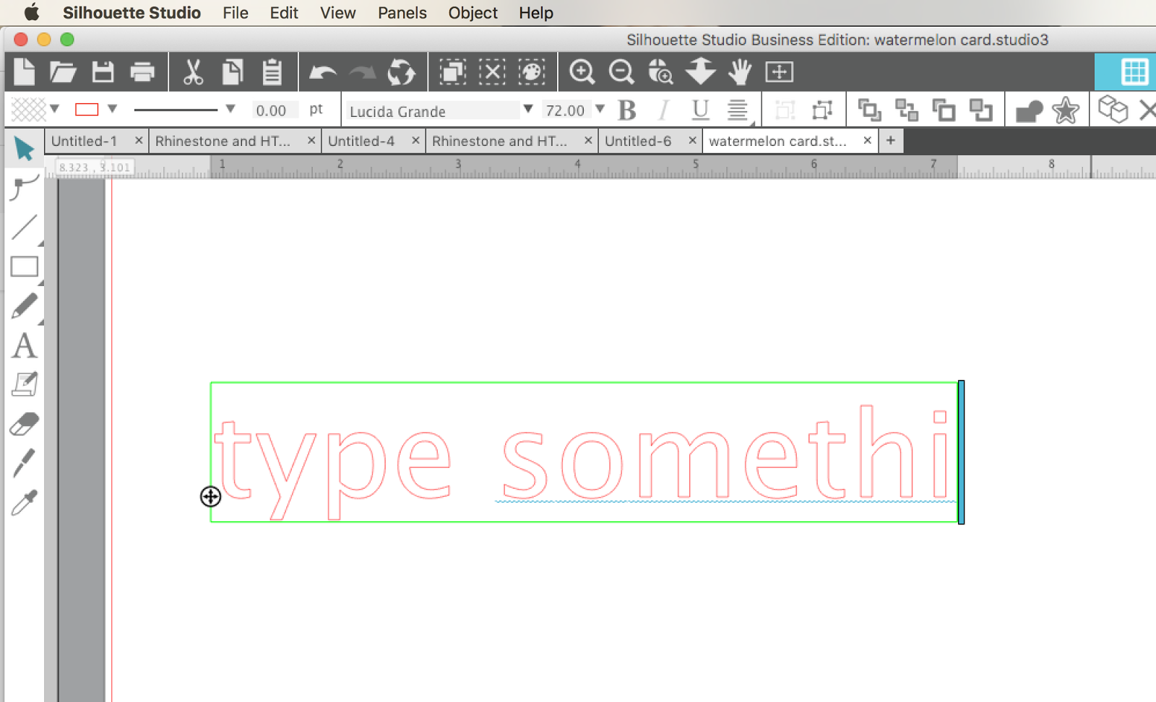1156x702 pixels.
Task: Open the Panels menu
Action: pyautogui.click(x=402, y=12)
